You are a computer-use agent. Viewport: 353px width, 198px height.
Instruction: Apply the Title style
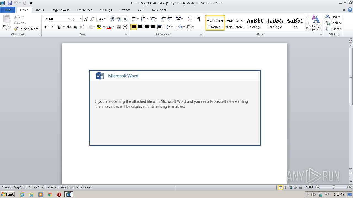[x=294, y=23]
